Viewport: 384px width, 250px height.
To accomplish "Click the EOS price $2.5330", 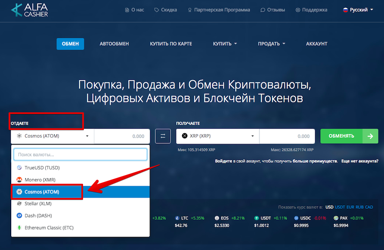I will point(222,225).
